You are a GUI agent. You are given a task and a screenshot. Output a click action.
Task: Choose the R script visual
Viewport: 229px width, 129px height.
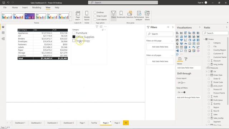pos(190,47)
